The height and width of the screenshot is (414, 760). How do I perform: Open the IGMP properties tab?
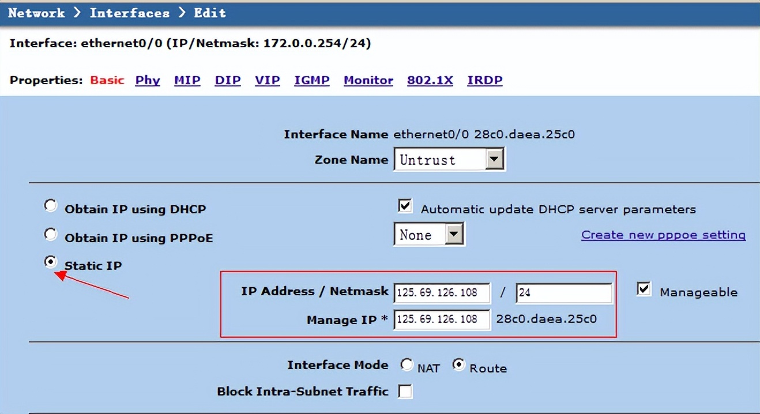pos(311,80)
